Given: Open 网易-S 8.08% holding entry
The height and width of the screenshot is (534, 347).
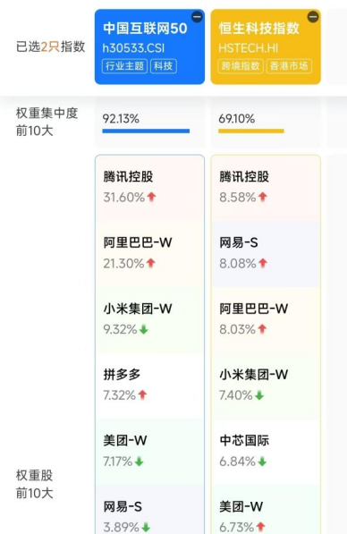Looking at the screenshot, I should pyautogui.click(x=266, y=254).
